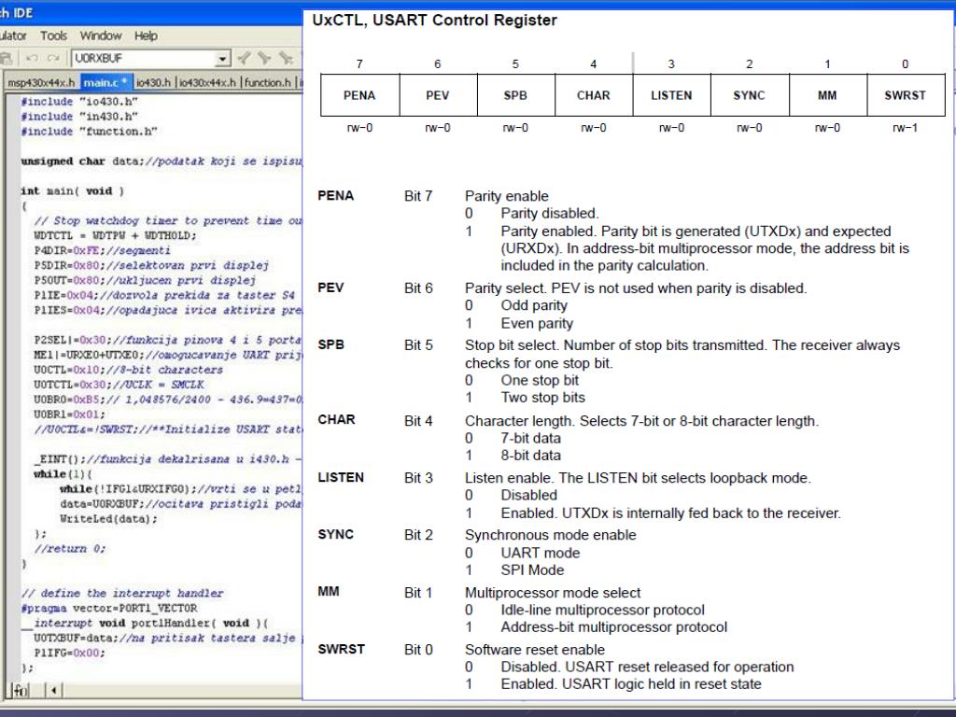The width and height of the screenshot is (956, 717).
Task: Click the LISTEN cell in register diagram
Action: [671, 95]
